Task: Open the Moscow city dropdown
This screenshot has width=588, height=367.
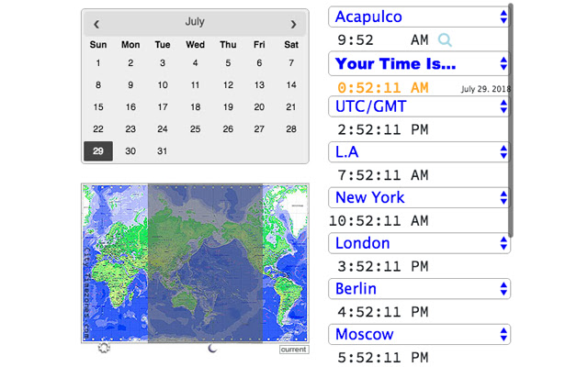Action: [419, 334]
